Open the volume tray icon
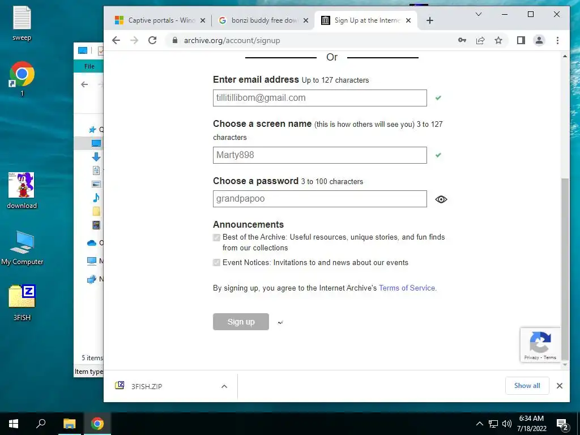This screenshot has height=435, width=580. click(x=507, y=424)
